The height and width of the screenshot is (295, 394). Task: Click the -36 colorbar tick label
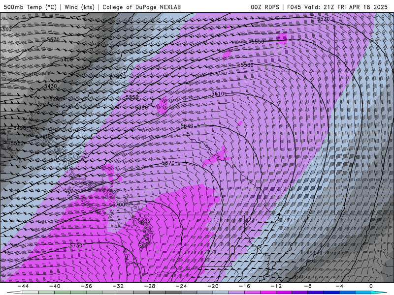point(86,286)
